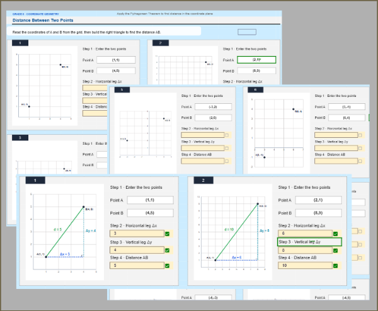Click Step 2 field containing 3, front problem 1

click(137, 233)
